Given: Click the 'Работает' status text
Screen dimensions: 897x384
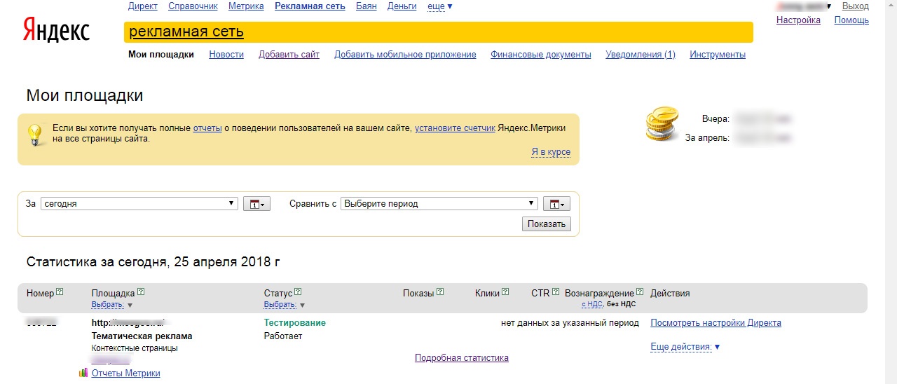Looking at the screenshot, I should pyautogui.click(x=283, y=336).
